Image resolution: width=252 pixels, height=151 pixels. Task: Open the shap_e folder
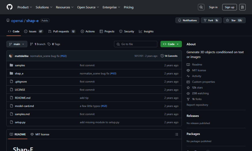click(19, 73)
